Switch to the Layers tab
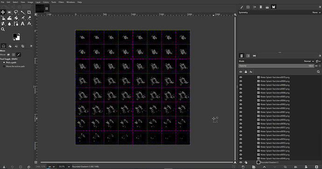The height and width of the screenshot is (169, 322). tap(242, 56)
